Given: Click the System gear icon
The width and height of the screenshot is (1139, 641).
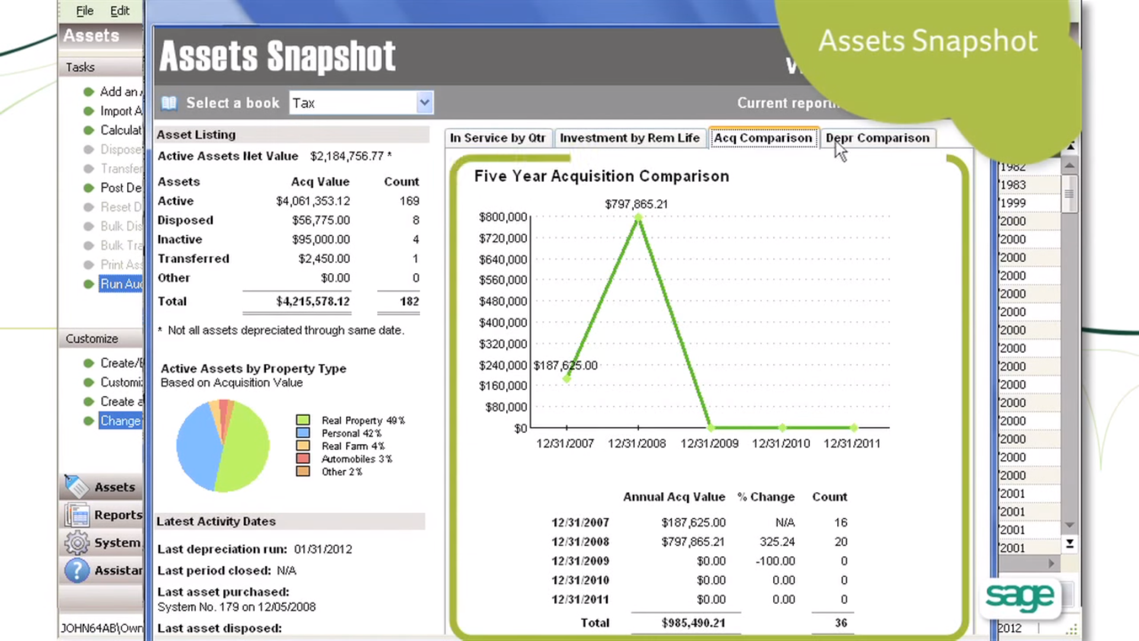Looking at the screenshot, I should tap(77, 542).
